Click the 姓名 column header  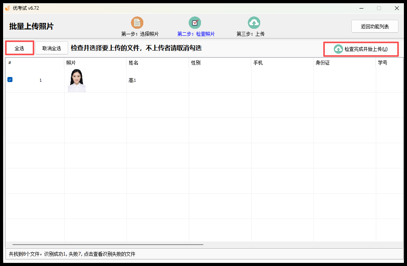[158, 63]
